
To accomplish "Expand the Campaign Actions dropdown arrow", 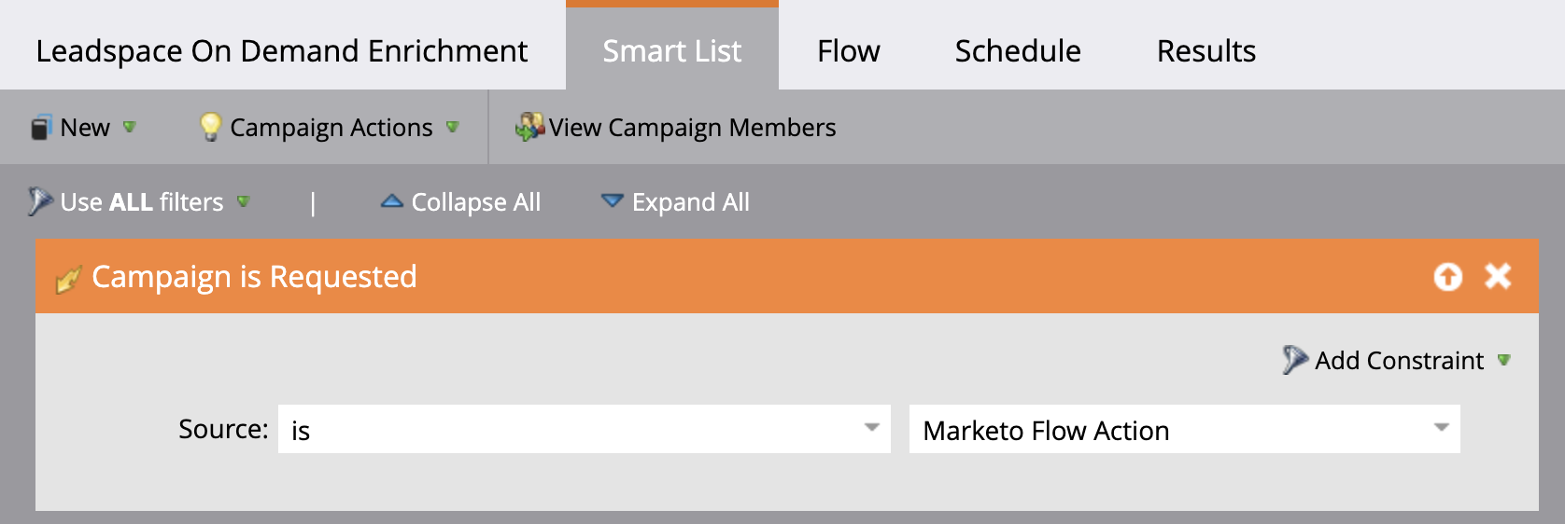I will (453, 127).
